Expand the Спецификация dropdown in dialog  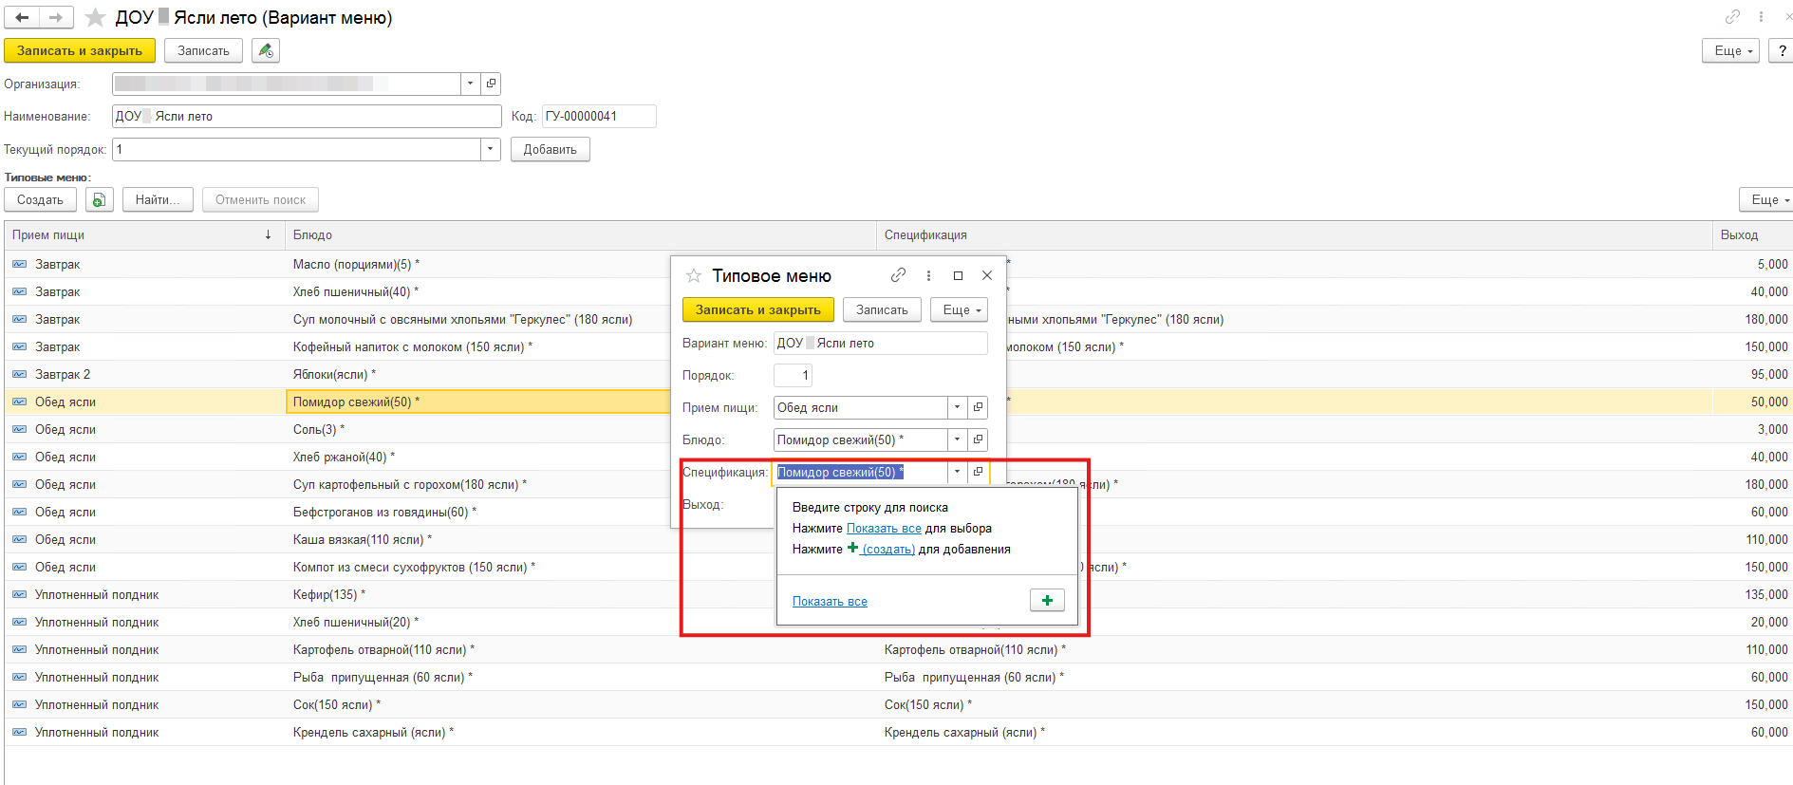coord(957,472)
